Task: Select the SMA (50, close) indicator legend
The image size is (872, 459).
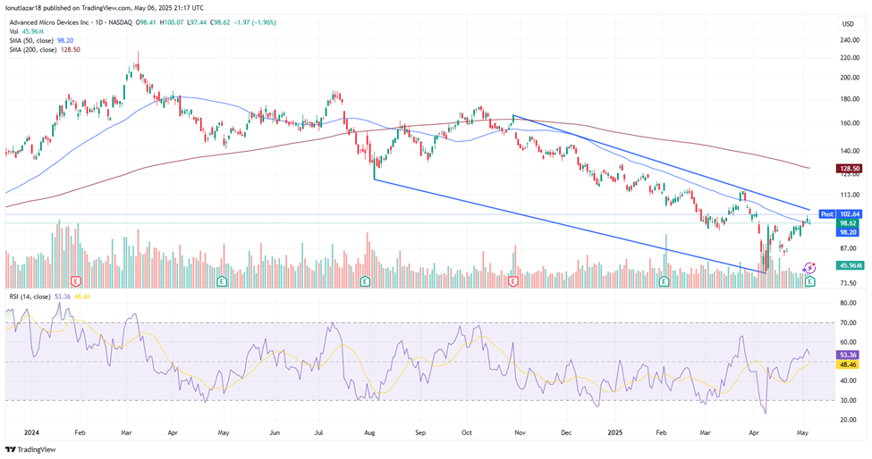Action: [x=43, y=40]
